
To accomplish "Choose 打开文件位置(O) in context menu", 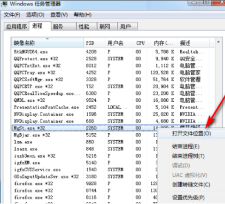I will tap(192, 134).
